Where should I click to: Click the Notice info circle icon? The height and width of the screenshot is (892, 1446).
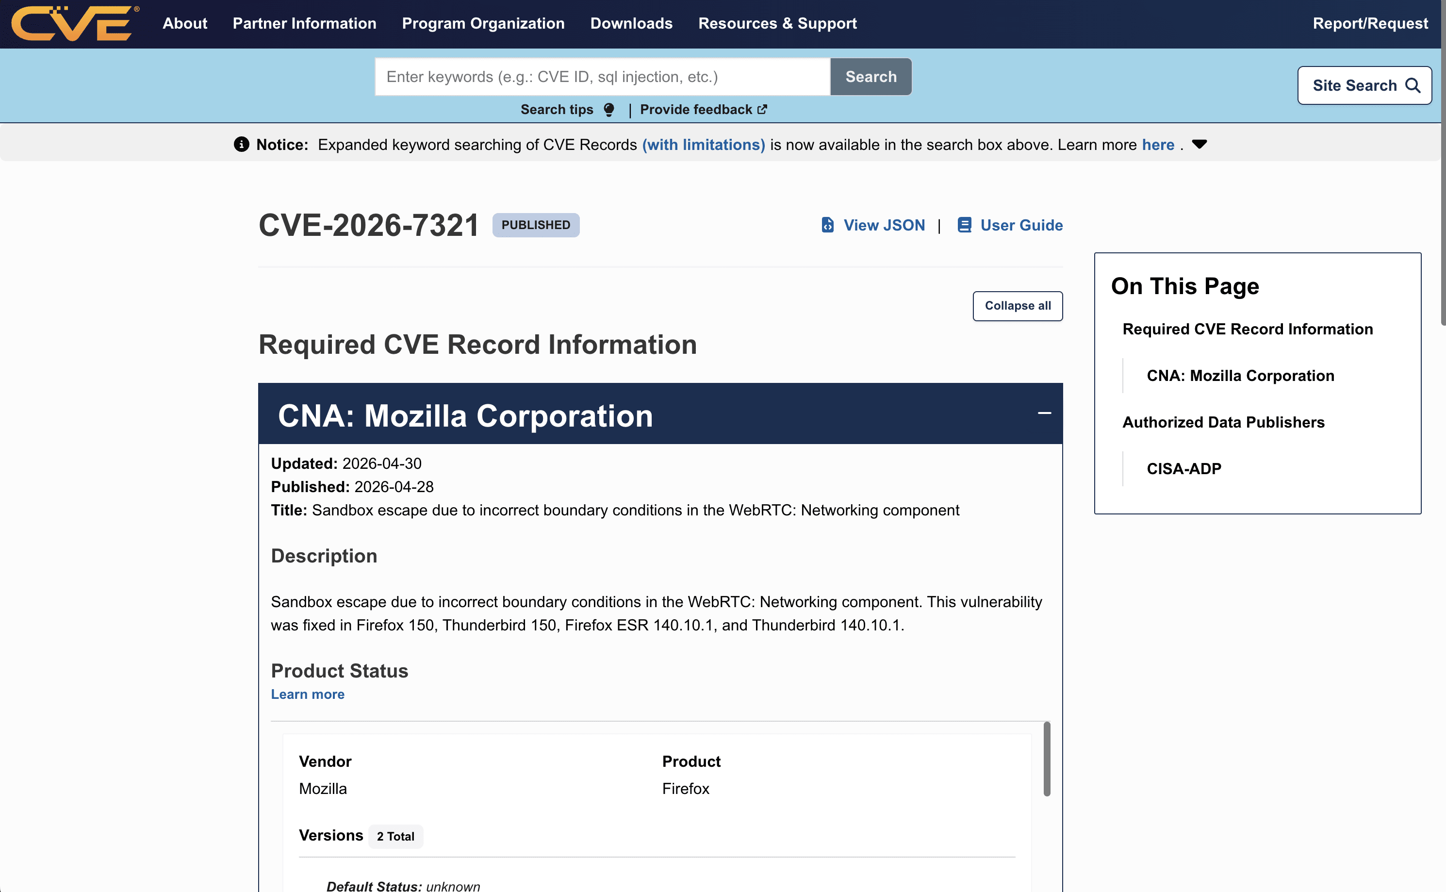(241, 145)
